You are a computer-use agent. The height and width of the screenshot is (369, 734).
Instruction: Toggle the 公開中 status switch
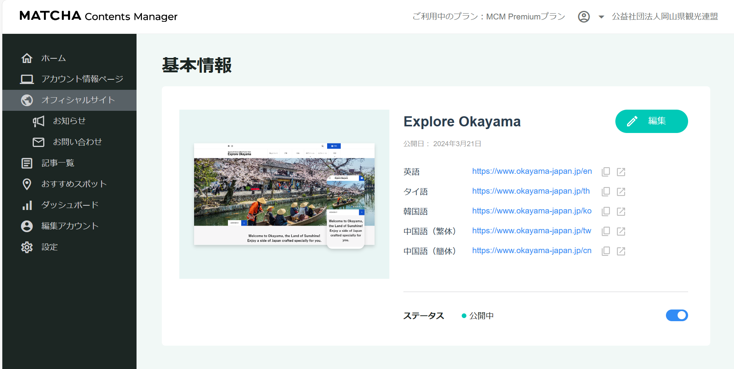(x=677, y=315)
